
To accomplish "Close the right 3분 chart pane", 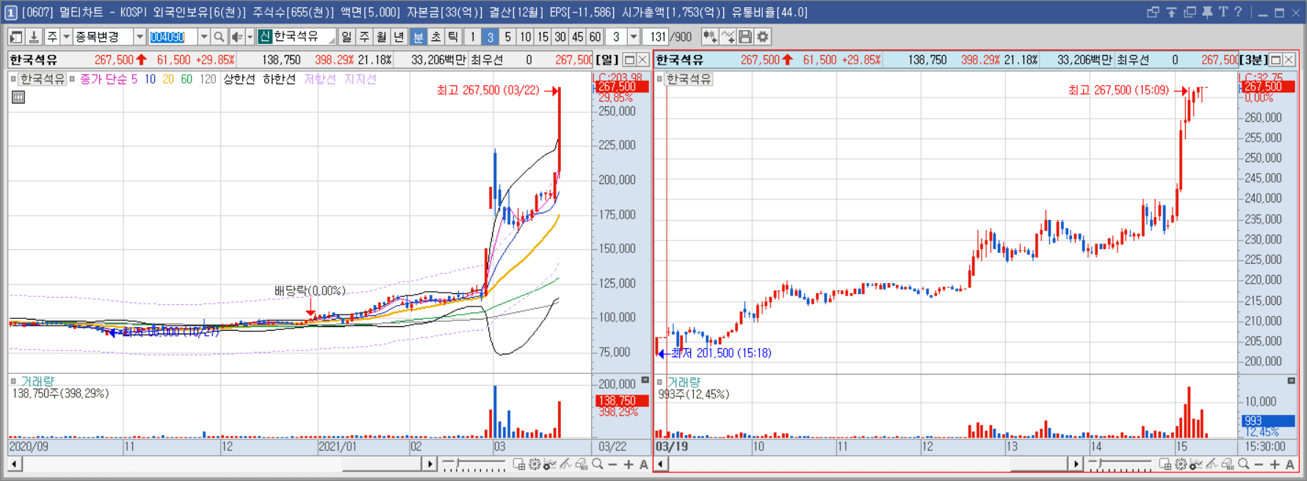I will click(1289, 59).
